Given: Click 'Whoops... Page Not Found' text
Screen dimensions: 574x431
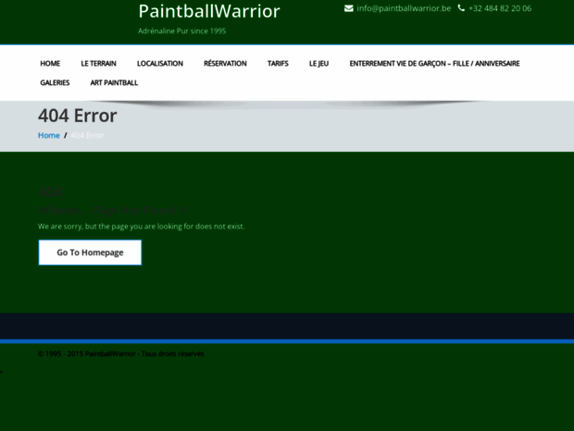Looking at the screenshot, I should [x=113, y=211].
